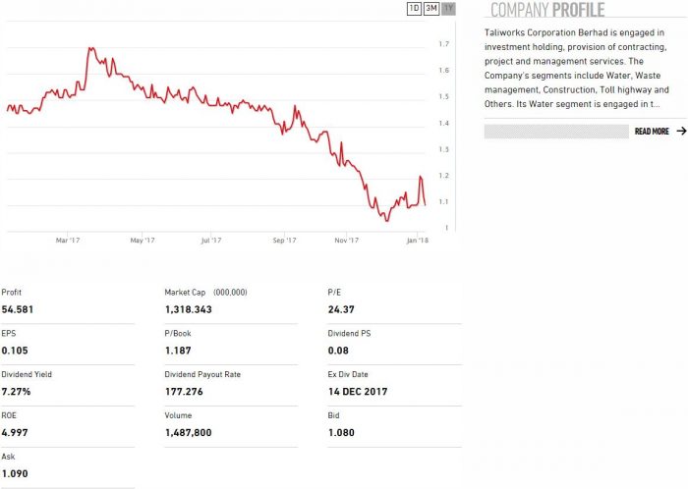
Task: Switch chart to 3M range
Action: pos(431,9)
